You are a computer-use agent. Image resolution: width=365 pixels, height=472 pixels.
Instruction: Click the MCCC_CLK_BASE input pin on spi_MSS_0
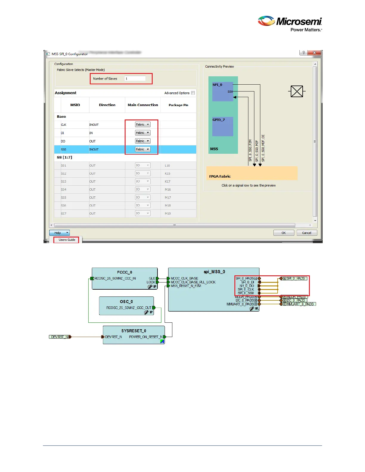pyautogui.click(x=168, y=278)
